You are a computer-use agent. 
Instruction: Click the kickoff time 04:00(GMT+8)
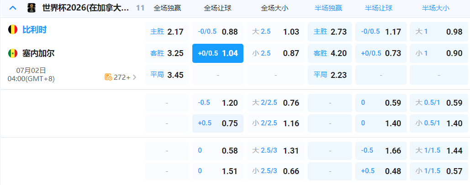(31, 79)
